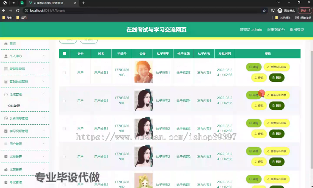The width and height of the screenshot is (313, 188).
Task: Open the 资料 bookmarks folder
Action: coord(7,18)
